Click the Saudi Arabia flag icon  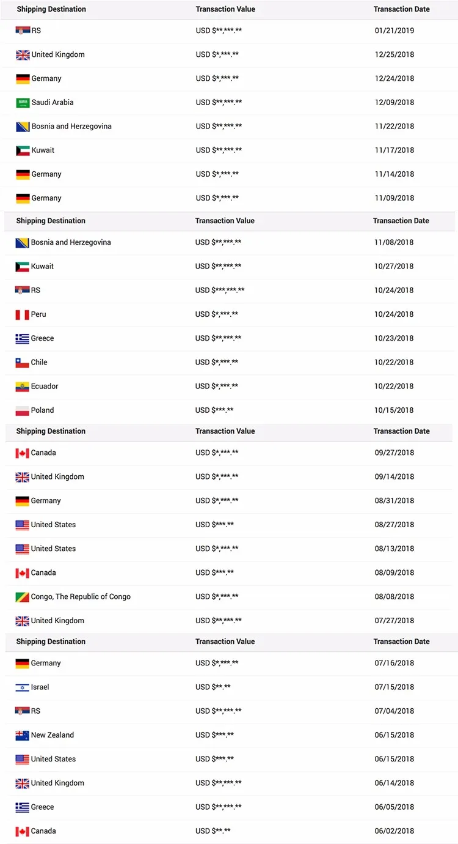click(23, 103)
